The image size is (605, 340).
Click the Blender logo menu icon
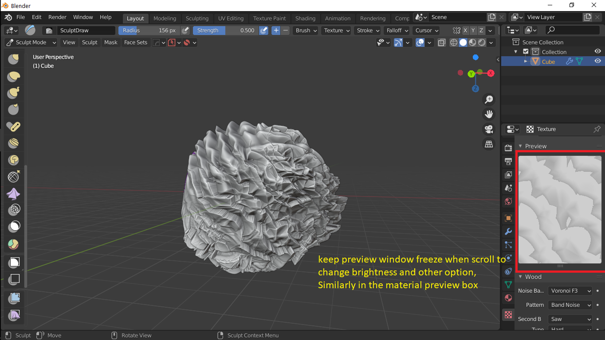coord(8,17)
